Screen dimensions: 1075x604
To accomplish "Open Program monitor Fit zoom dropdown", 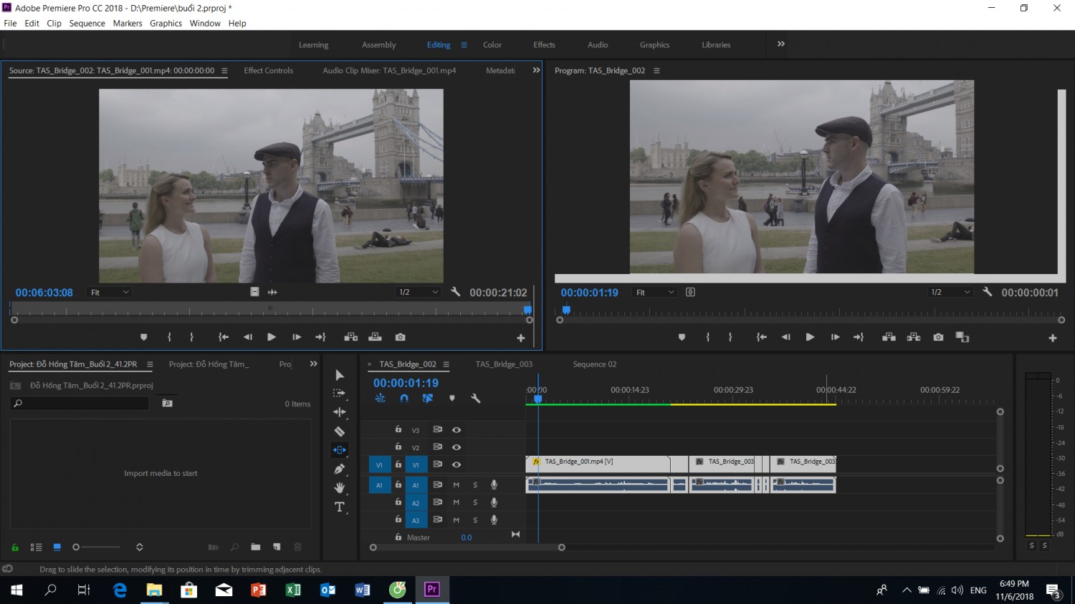I will (655, 292).
